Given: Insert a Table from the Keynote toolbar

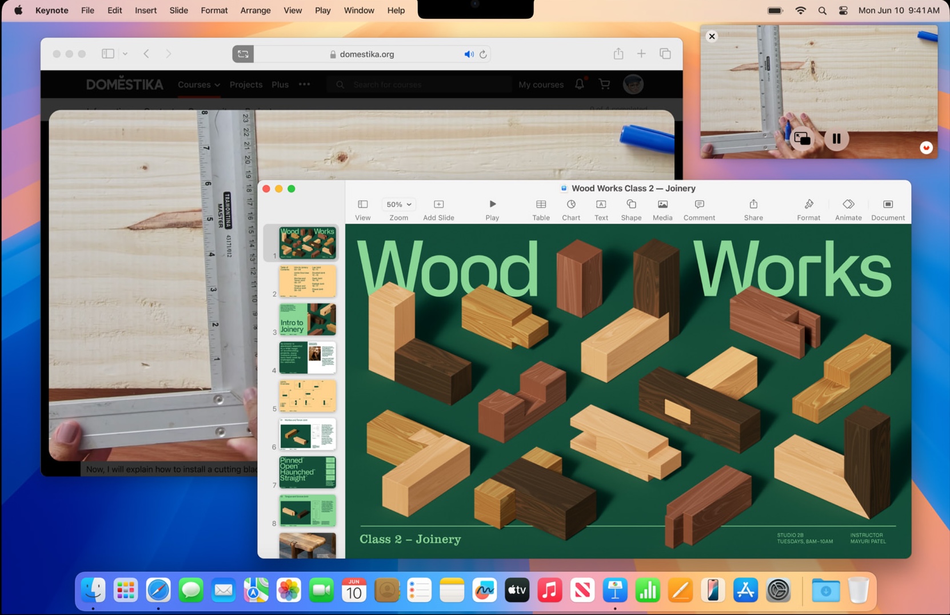Looking at the screenshot, I should pos(541,208).
